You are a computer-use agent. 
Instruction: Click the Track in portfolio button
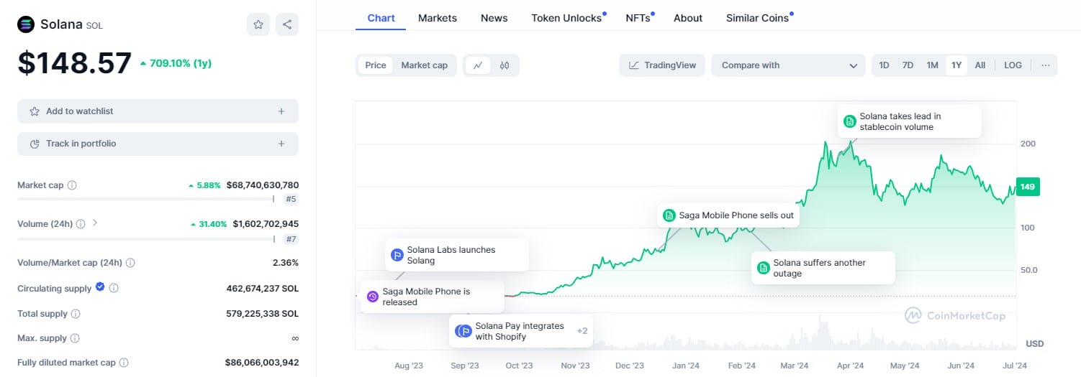coord(158,144)
